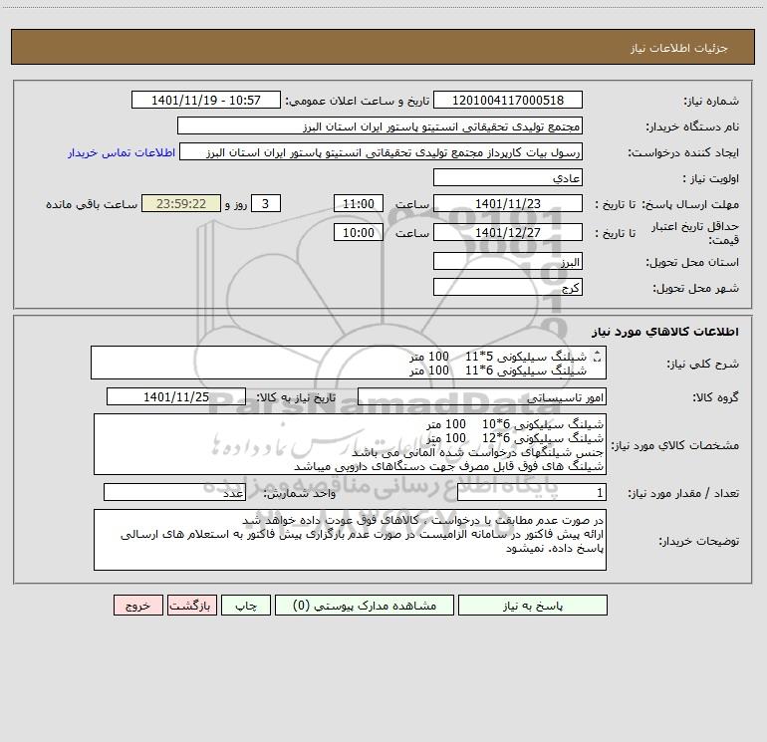Click the ساعت باقی مانده label
Screen dimensions: 767x742
(92, 204)
